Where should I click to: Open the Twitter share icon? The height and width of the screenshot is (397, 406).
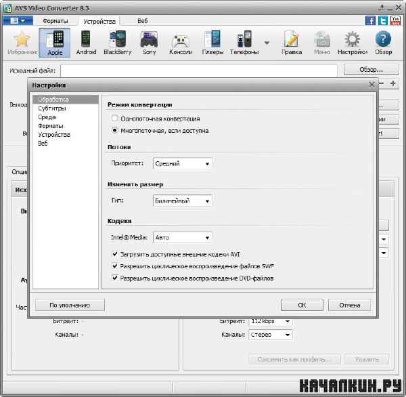coord(383,20)
